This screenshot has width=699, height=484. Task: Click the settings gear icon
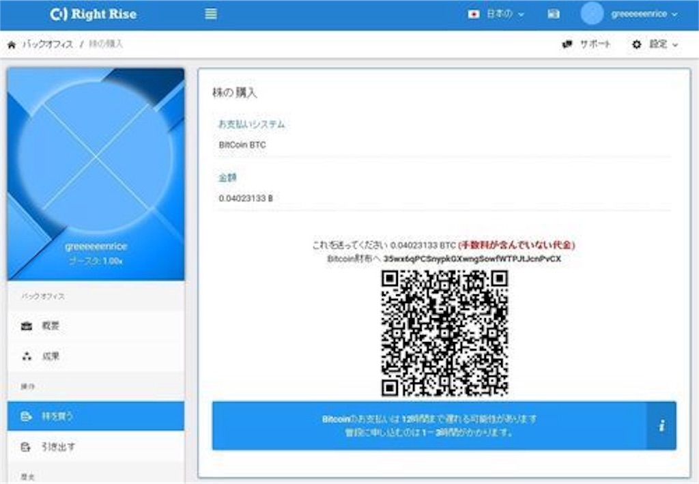[x=637, y=44]
